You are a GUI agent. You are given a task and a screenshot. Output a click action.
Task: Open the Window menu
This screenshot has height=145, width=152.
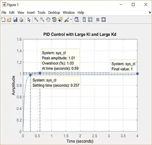click(69, 13)
